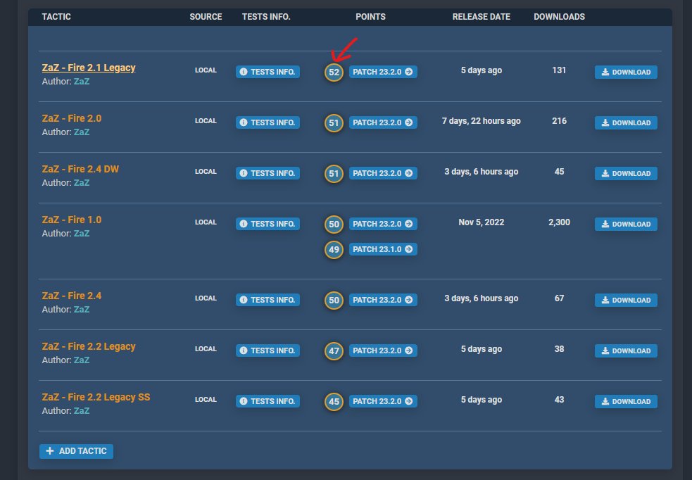Click the 50 points badge for Fire 2.4
The height and width of the screenshot is (480, 692).
coord(334,301)
